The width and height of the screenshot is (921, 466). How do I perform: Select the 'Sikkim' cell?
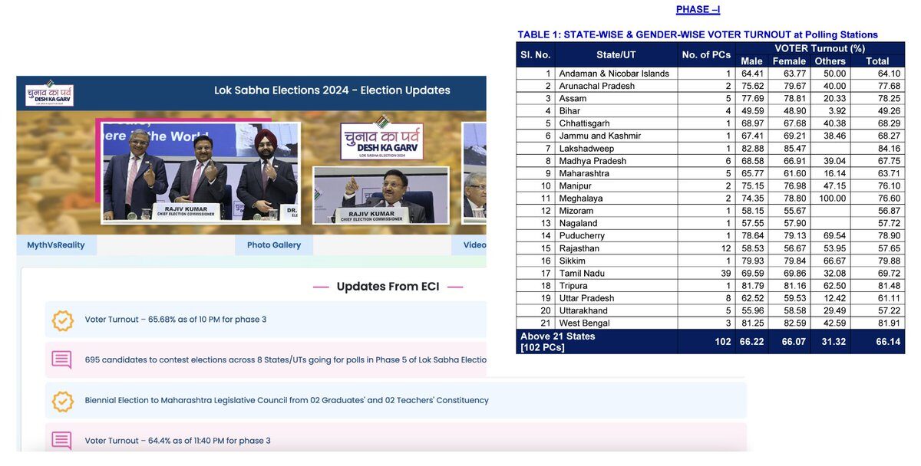click(x=616, y=261)
